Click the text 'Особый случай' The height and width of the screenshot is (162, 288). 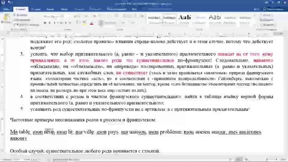point(27,151)
